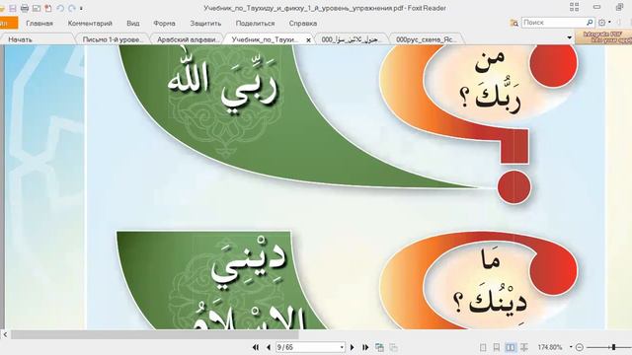The image size is (632, 355).
Task: Open the Поделиться ribbon tab
Action: [255, 24]
